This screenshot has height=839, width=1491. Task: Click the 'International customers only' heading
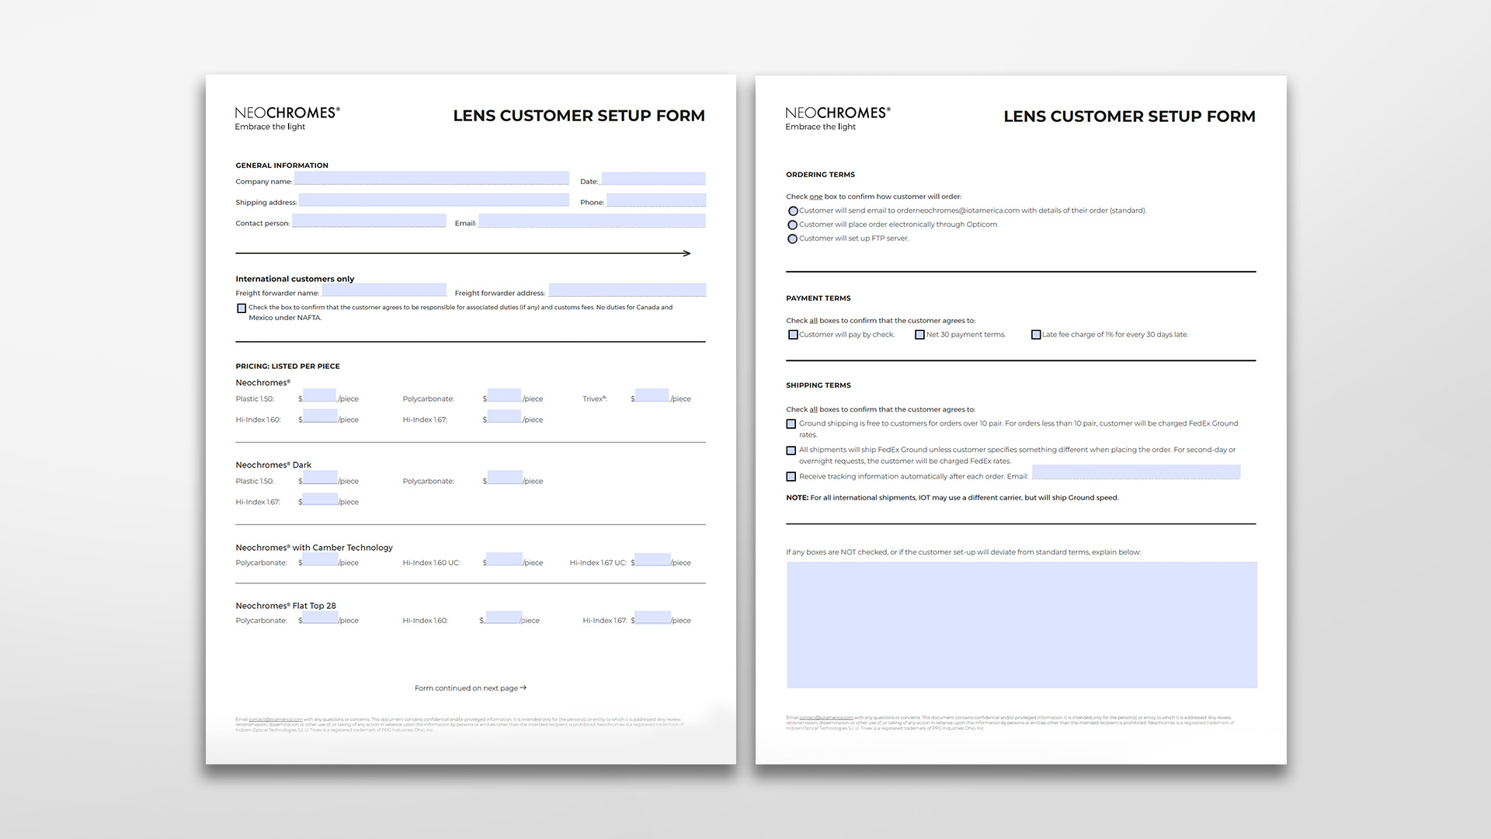[x=295, y=279]
